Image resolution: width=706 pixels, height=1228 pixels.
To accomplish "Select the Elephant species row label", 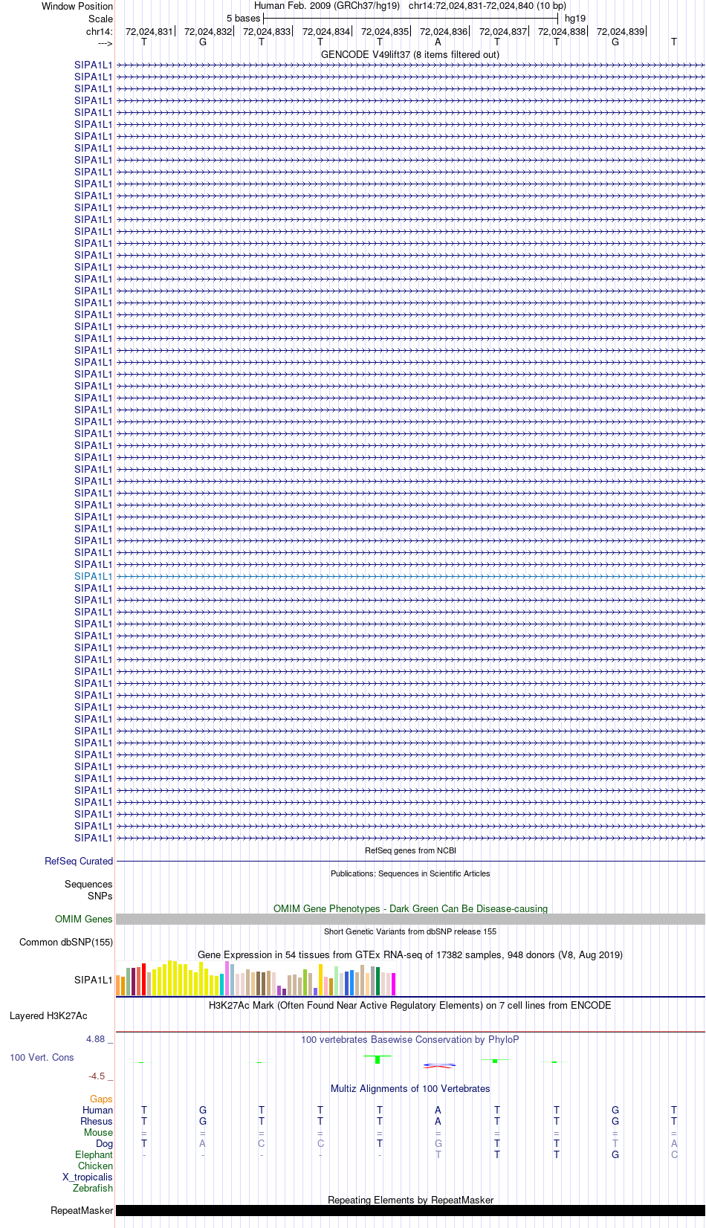I will click(x=94, y=1154).
